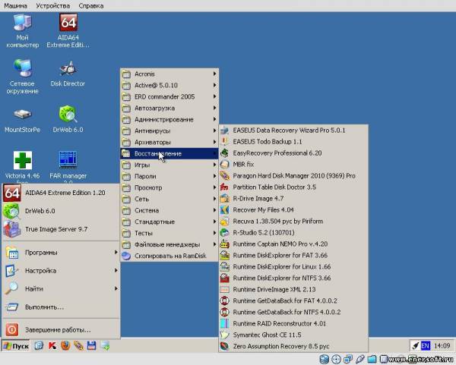
Task: Launch EASEUS Data Recovery Wizard Pro 5.0.1
Action: coord(293,130)
